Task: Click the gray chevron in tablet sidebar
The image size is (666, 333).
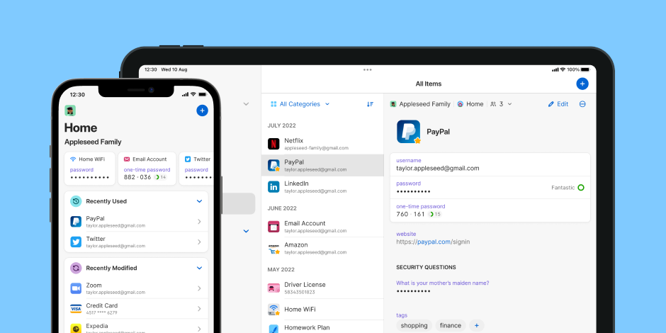Action: click(x=246, y=104)
